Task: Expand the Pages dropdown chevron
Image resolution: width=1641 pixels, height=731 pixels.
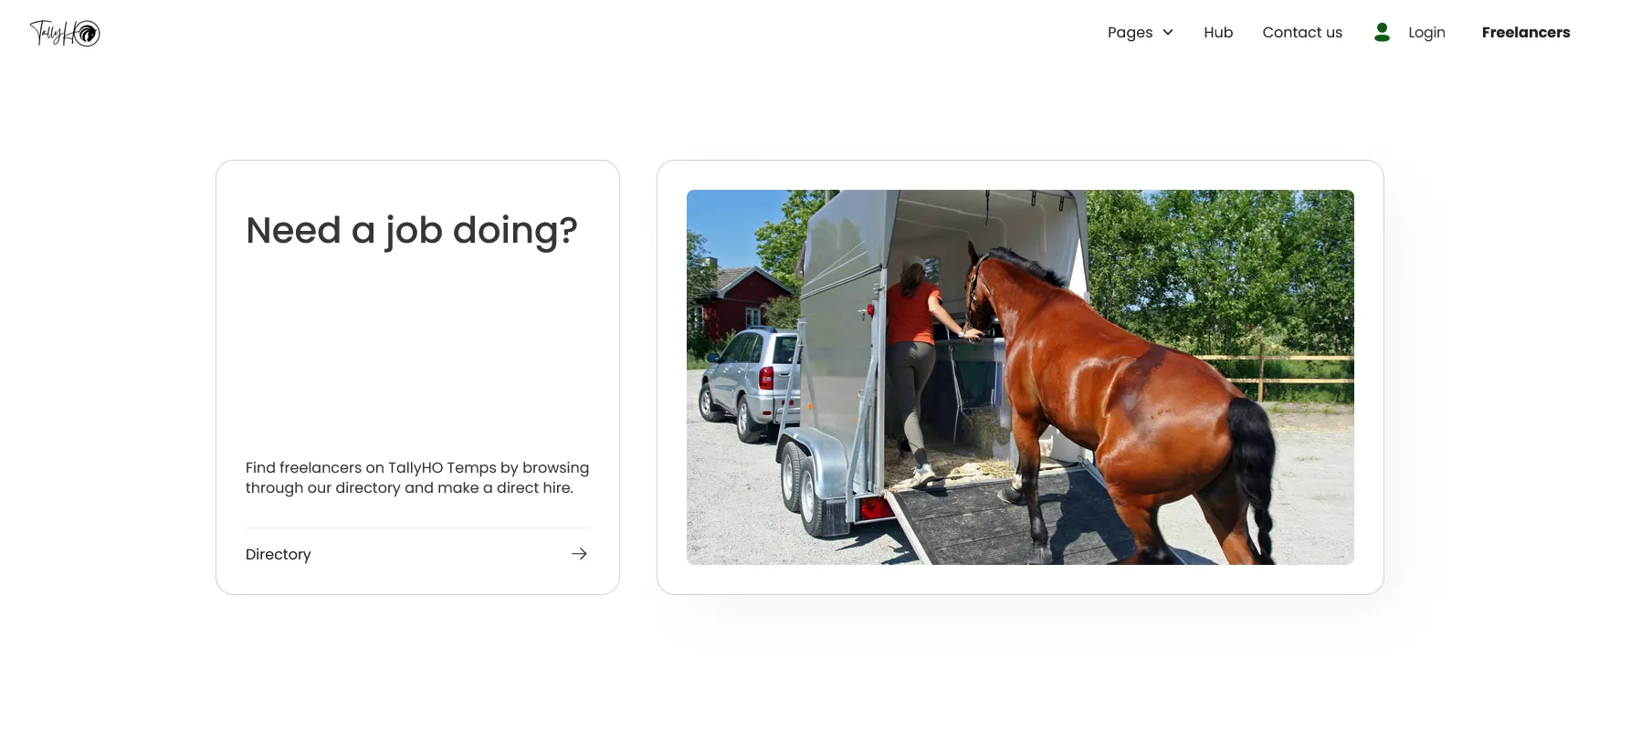Action: pos(1168,33)
